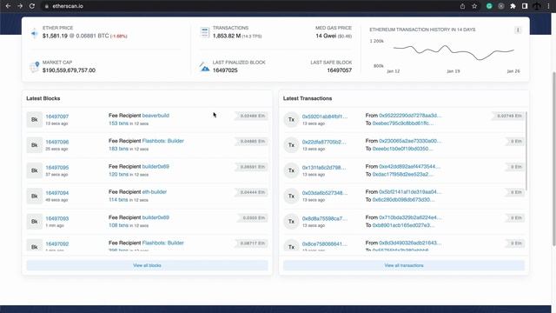View 108 txns of block 16497093
The height and width of the screenshot is (313, 556).
point(118,225)
